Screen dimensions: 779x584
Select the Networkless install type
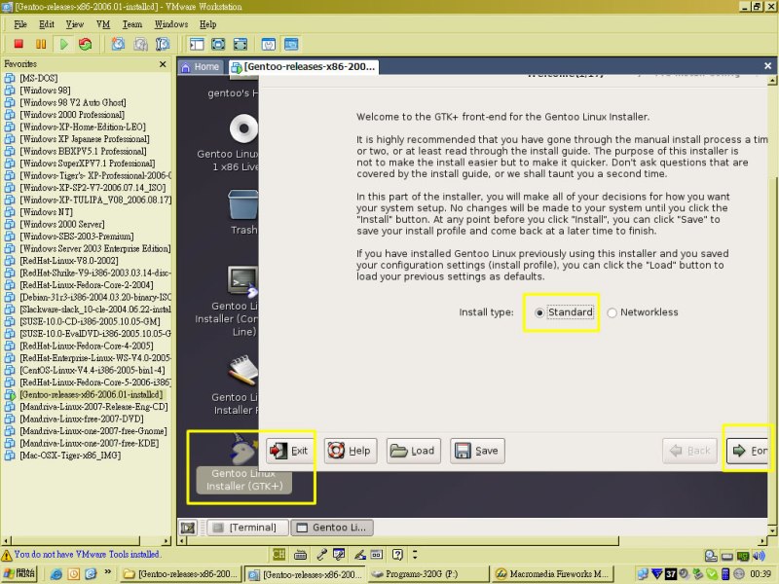643,312
